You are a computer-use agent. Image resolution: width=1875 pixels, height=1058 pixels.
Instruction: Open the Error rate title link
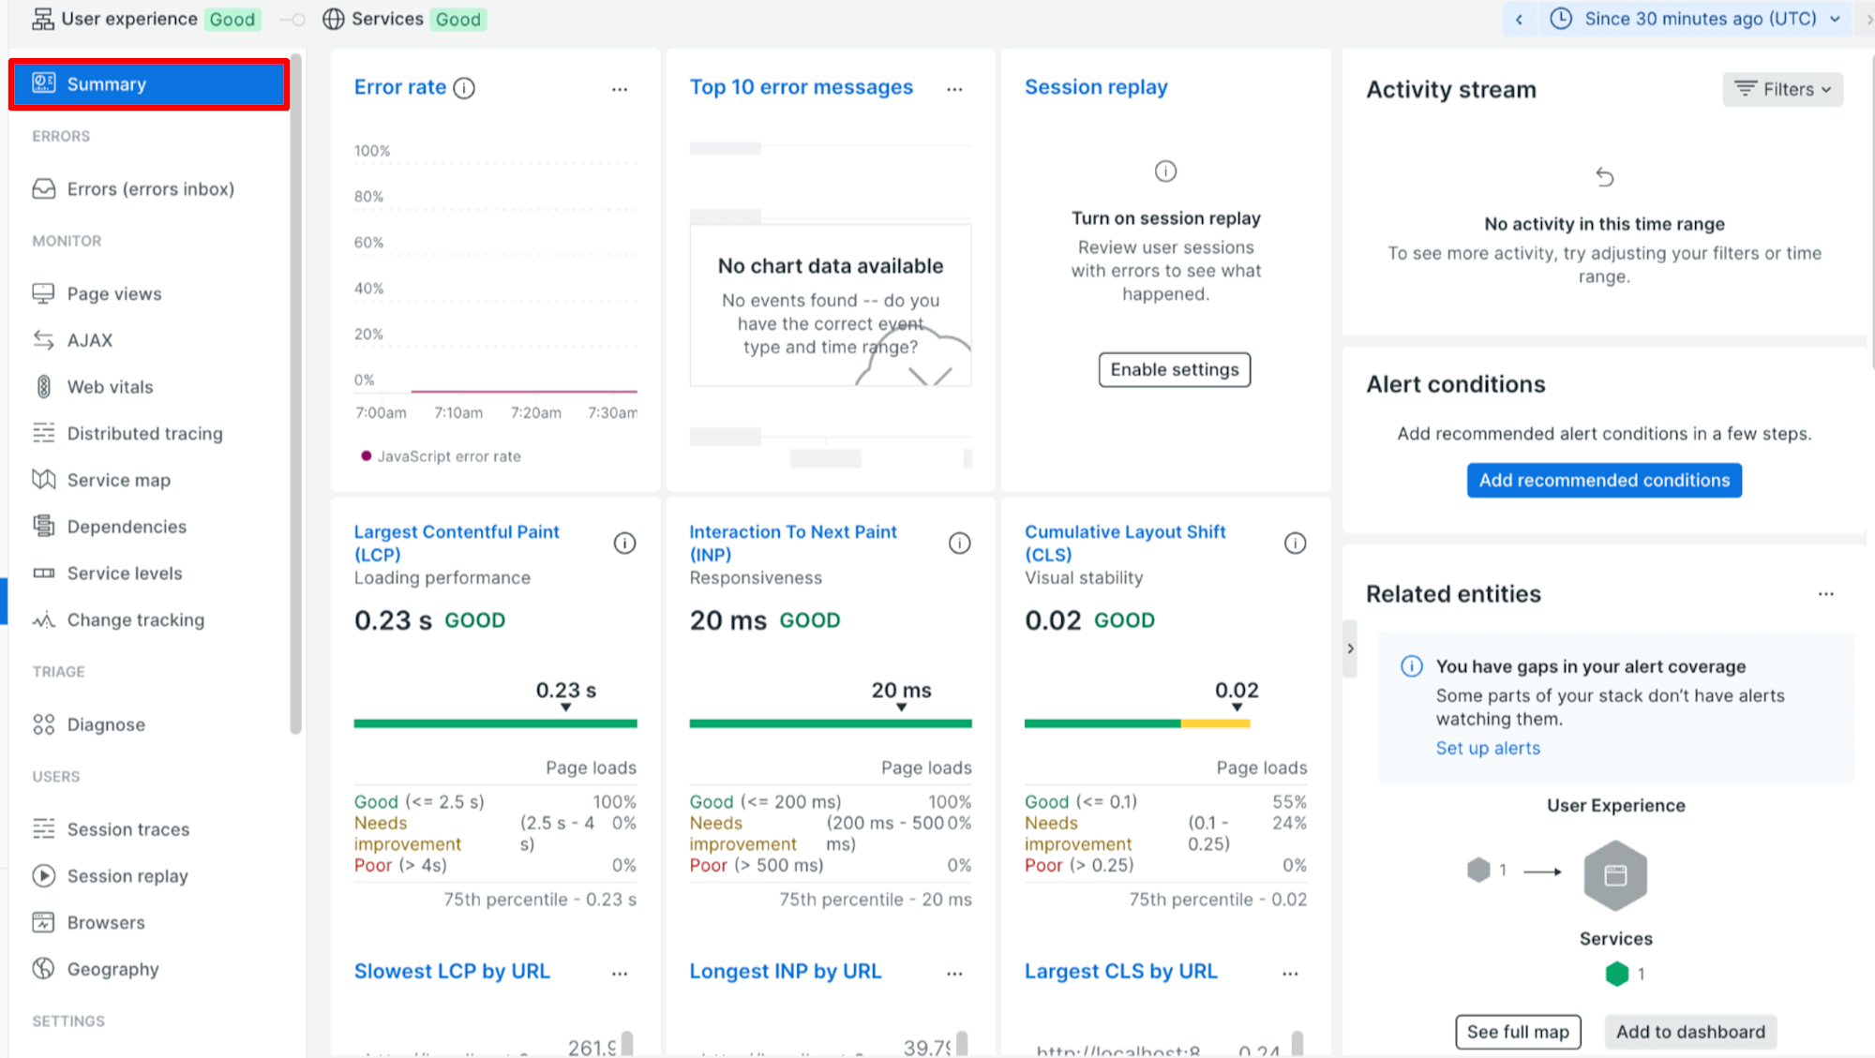pos(400,87)
